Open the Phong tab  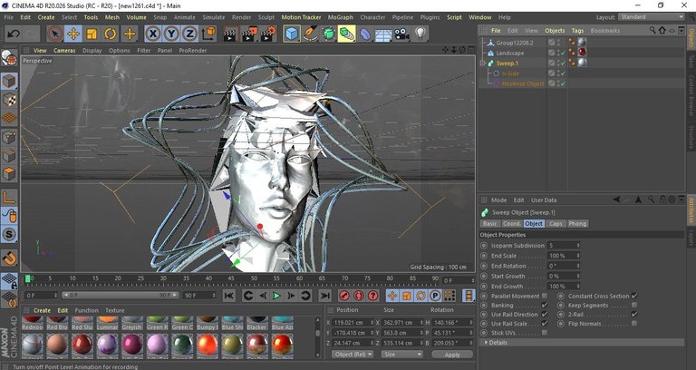tap(577, 223)
